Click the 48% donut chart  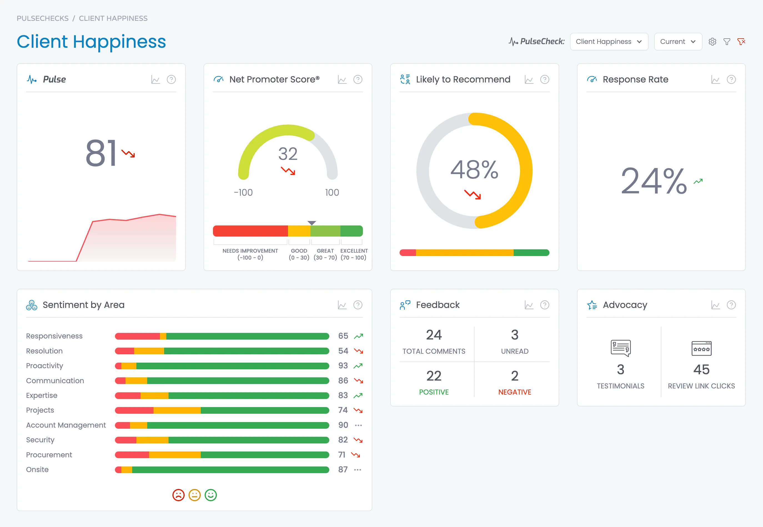(475, 171)
